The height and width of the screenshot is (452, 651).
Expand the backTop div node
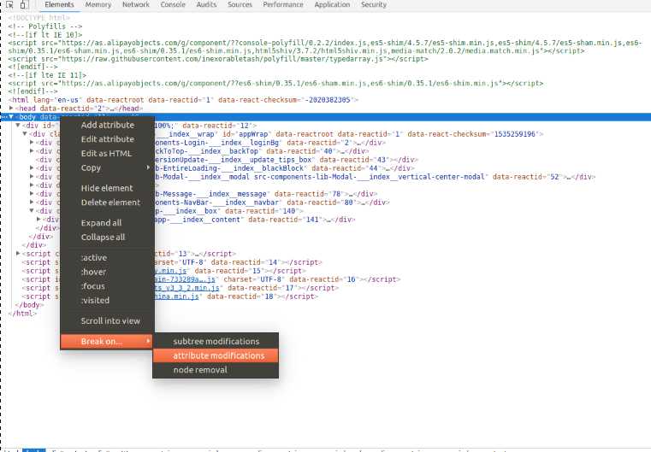click(x=32, y=151)
